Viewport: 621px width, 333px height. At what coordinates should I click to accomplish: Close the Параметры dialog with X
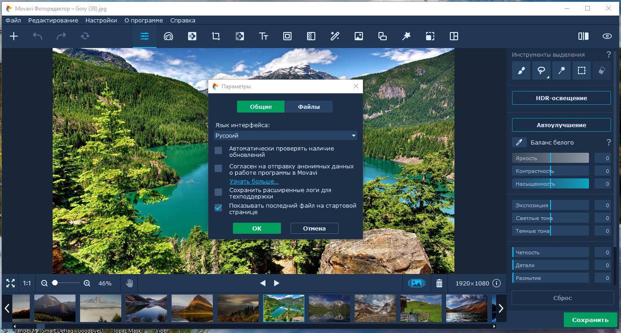pyautogui.click(x=356, y=86)
